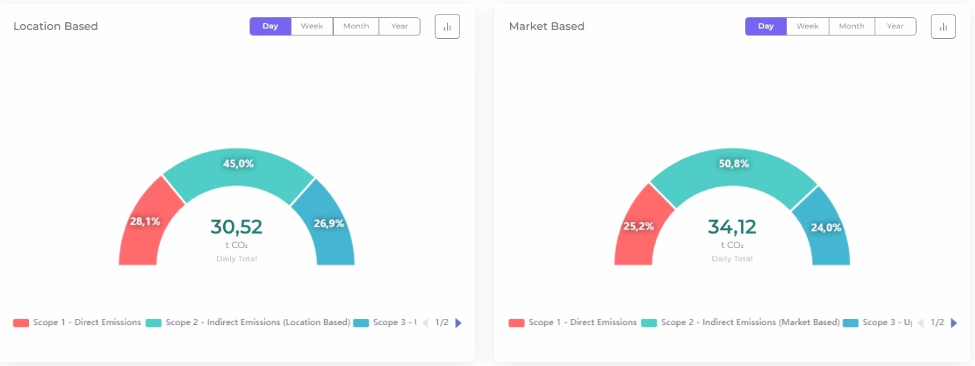Switch Market Based chart to Month

(x=852, y=26)
